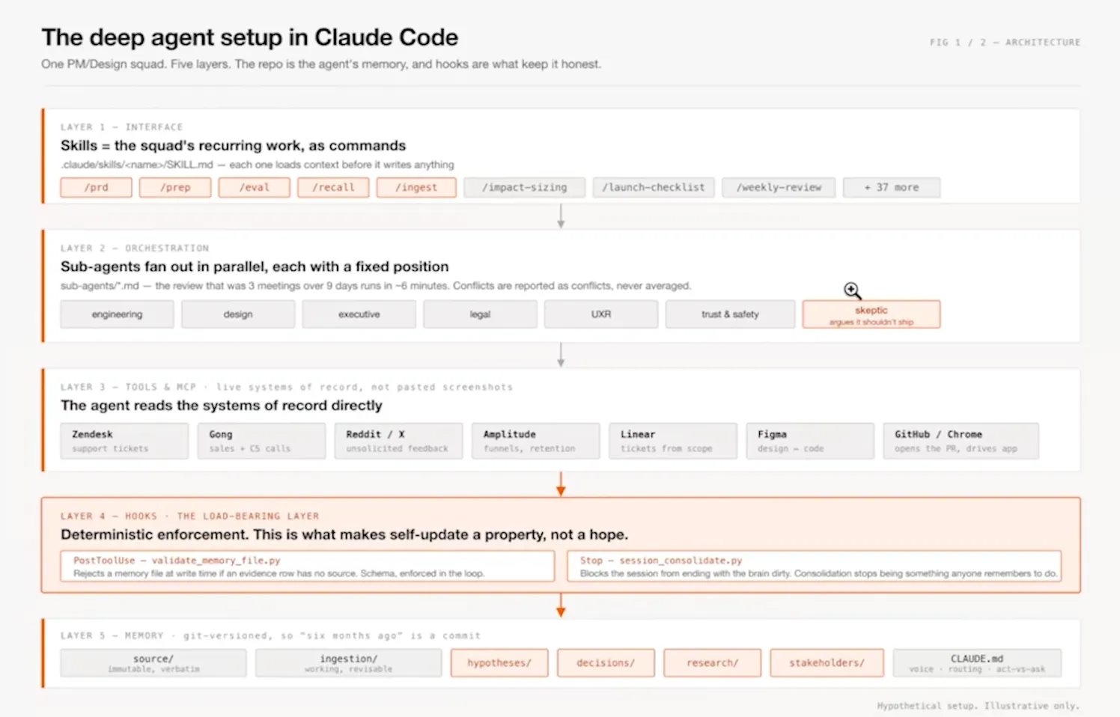Click the source/ memory folder box
Viewport: 1120px width, 717px height.
pyautogui.click(x=153, y=663)
